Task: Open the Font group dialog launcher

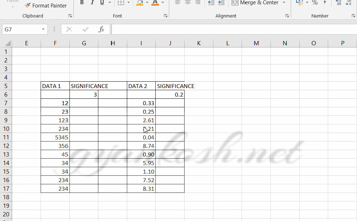Action: click(x=165, y=16)
